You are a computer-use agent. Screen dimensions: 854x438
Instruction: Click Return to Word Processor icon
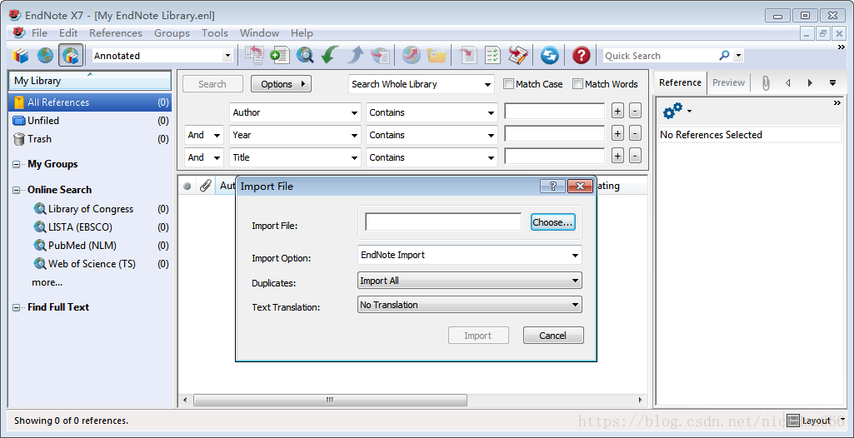tap(518, 55)
